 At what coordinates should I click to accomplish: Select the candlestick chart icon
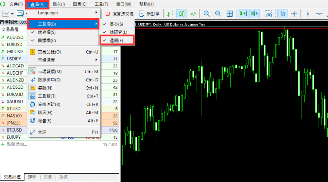coord(182,14)
